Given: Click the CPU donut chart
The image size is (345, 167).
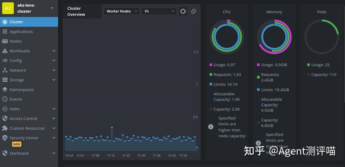Looking at the screenshot, I should (227, 37).
